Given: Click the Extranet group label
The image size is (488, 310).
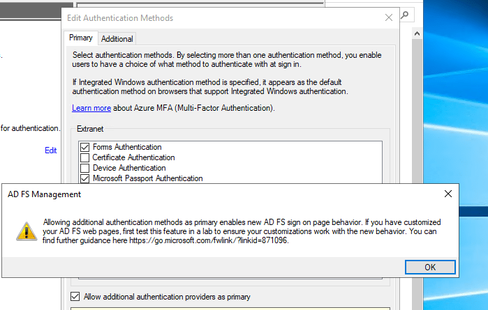Looking at the screenshot, I should pos(90,129).
